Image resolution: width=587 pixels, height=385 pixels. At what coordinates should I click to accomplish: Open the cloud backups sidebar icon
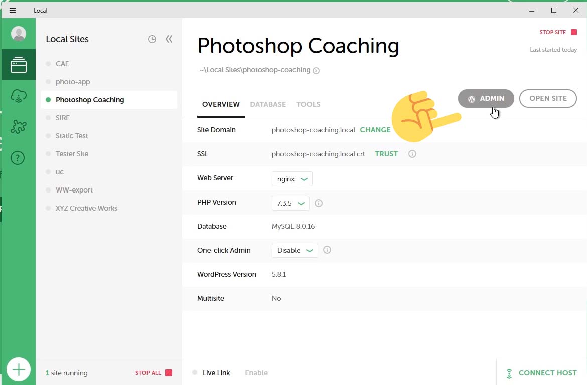point(19,96)
